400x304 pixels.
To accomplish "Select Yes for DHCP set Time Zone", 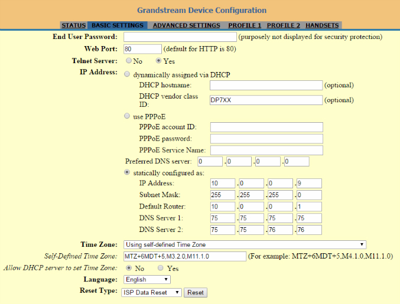I will click(x=161, y=268).
